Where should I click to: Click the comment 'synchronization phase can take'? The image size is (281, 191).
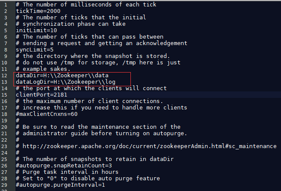pos(74,24)
